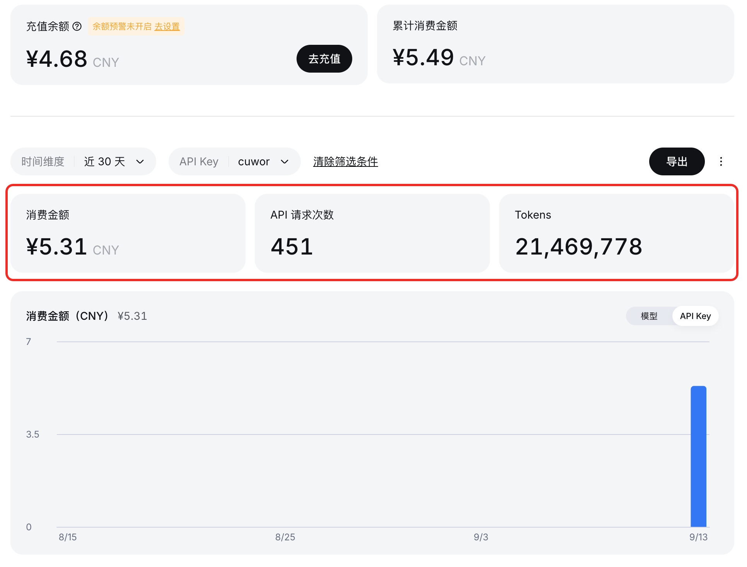Open the three-dot more options menu
The height and width of the screenshot is (567, 747).
pos(721,161)
